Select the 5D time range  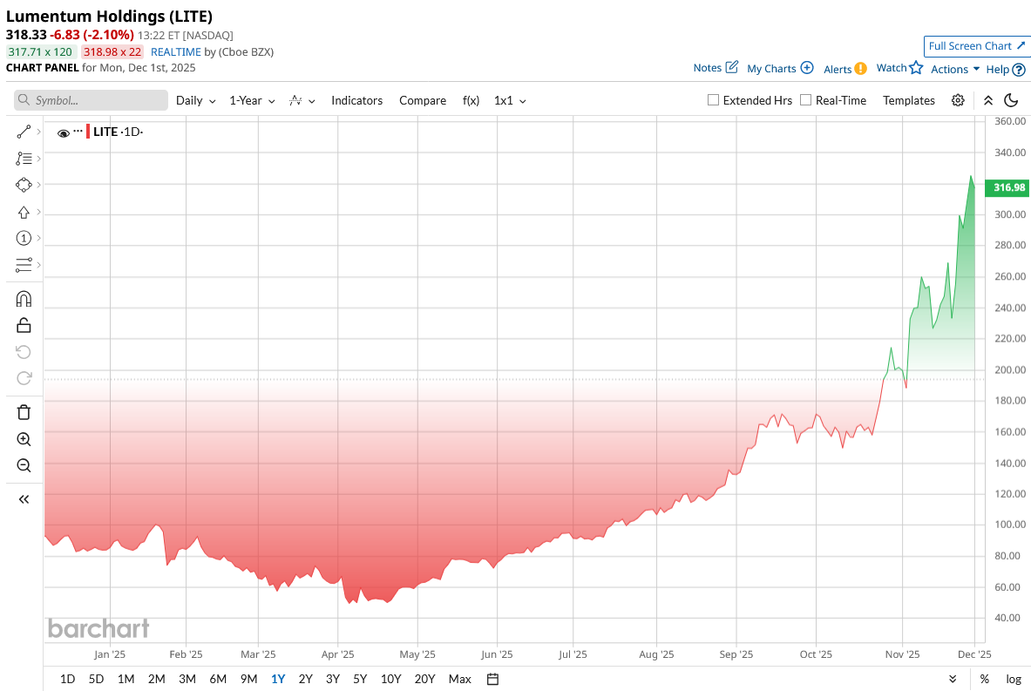[x=96, y=679]
